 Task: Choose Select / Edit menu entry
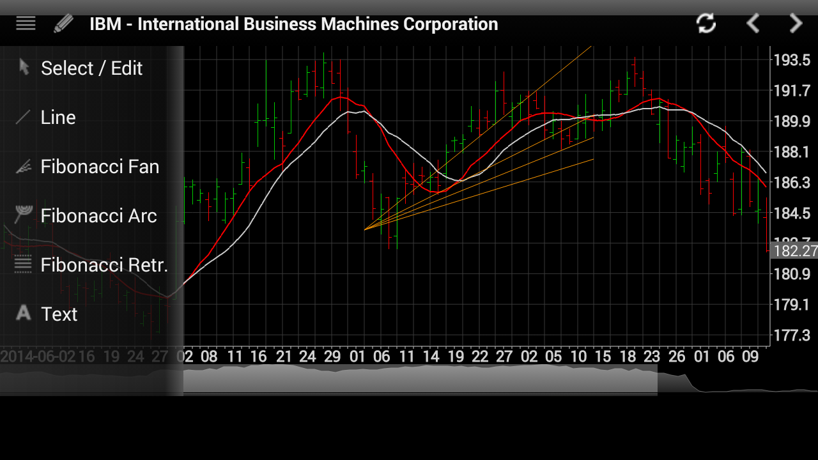coord(91,68)
